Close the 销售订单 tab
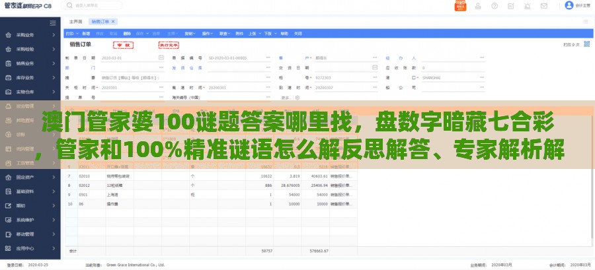The width and height of the screenshot is (595, 270). pyautogui.click(x=113, y=22)
